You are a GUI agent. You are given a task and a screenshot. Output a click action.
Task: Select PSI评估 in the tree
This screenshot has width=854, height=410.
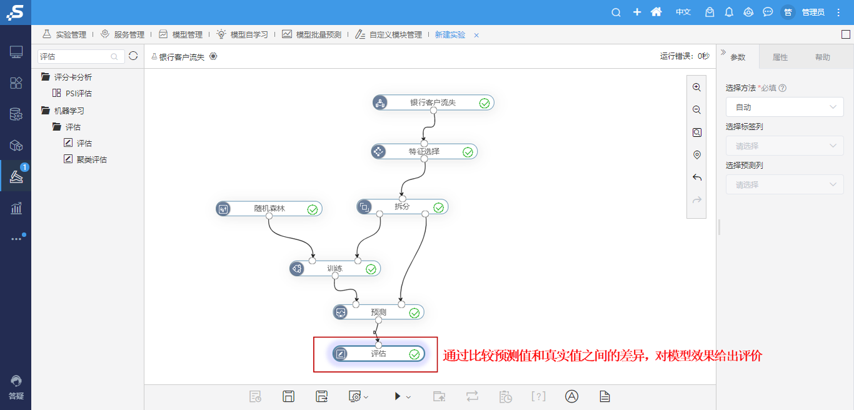79,93
